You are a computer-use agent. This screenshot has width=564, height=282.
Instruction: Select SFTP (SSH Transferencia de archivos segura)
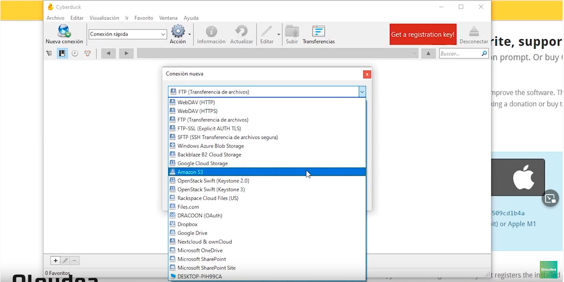click(x=267, y=137)
